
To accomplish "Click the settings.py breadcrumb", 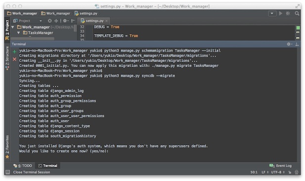I will 86,13.
